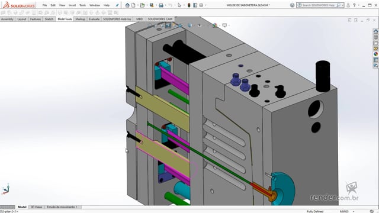The height and width of the screenshot is (213, 379).
Task: Open Design Library icon in task pane
Action: click(375, 37)
